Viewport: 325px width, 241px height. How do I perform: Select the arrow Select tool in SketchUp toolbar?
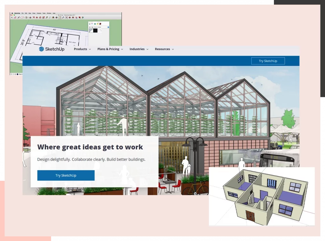[x=12, y=17]
